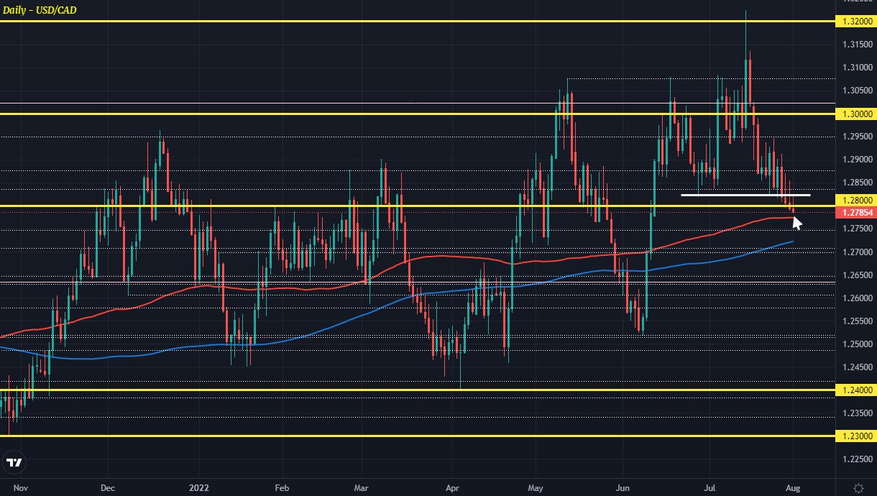Click the white horizontal line above 1.28000

click(x=745, y=195)
